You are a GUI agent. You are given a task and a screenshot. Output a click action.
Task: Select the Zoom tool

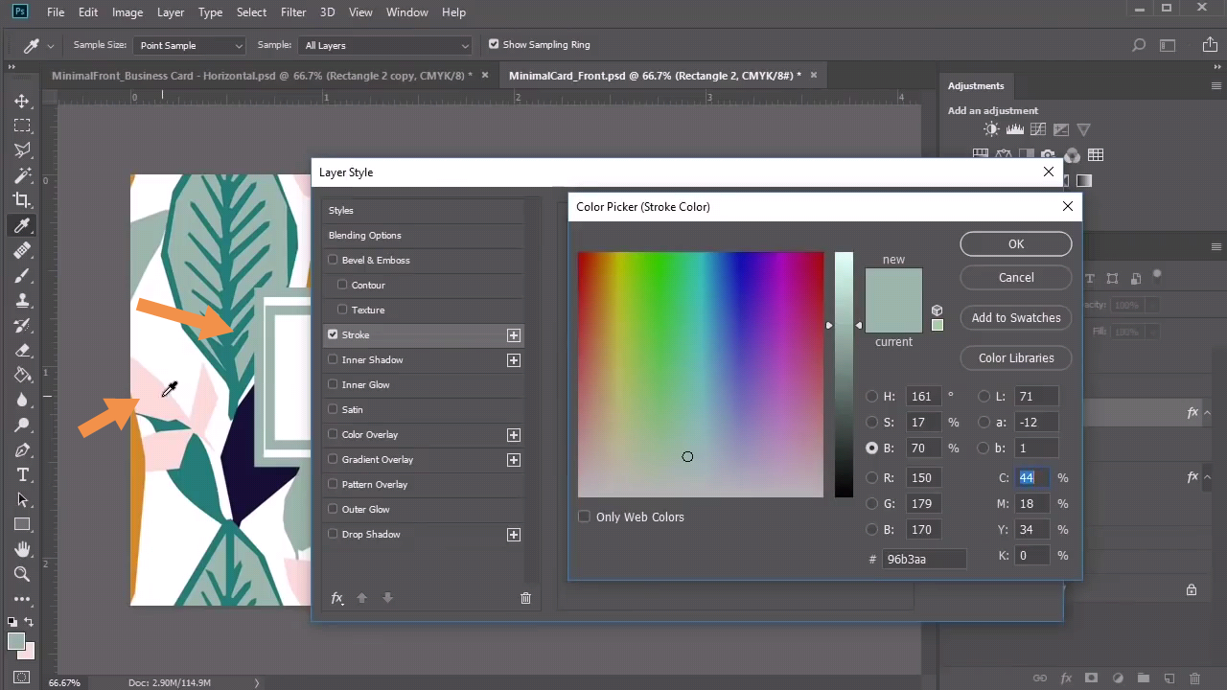[x=21, y=574]
